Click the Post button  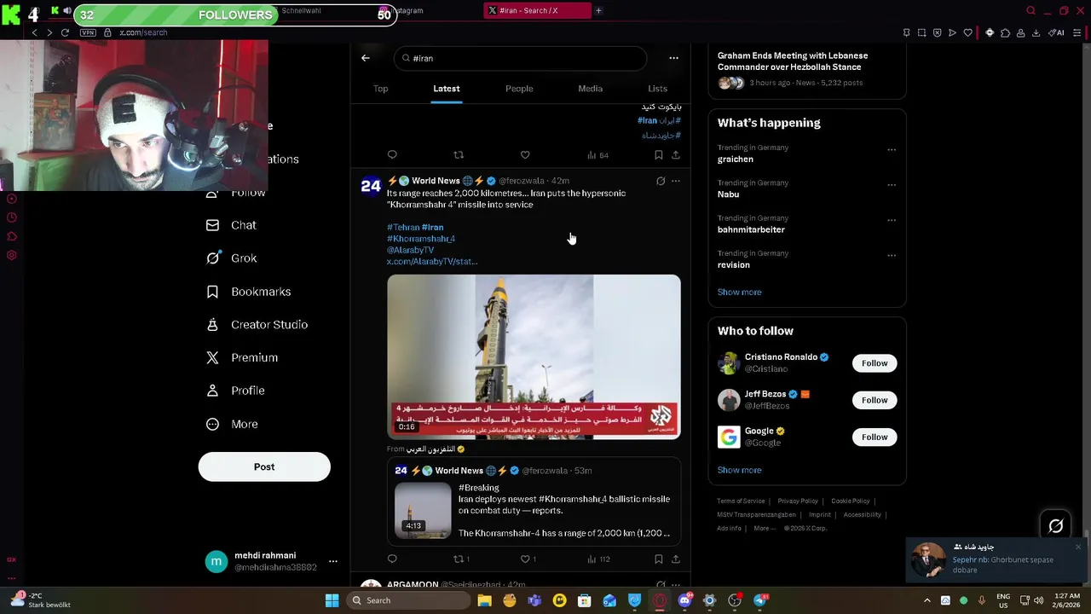point(264,466)
